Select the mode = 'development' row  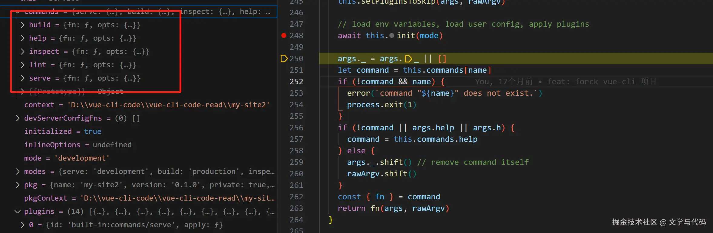139,158
